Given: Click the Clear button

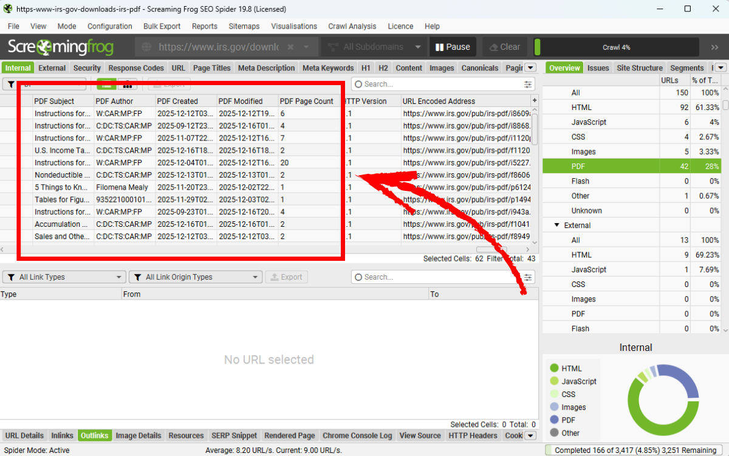Looking at the screenshot, I should tap(504, 47).
